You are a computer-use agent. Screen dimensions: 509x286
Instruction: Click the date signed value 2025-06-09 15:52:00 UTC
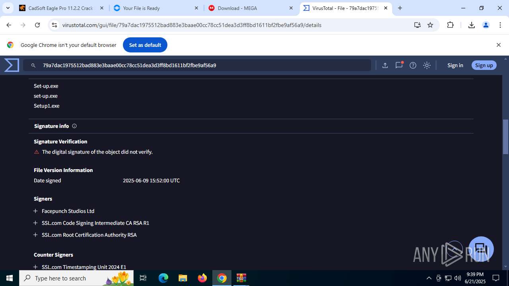(x=151, y=180)
